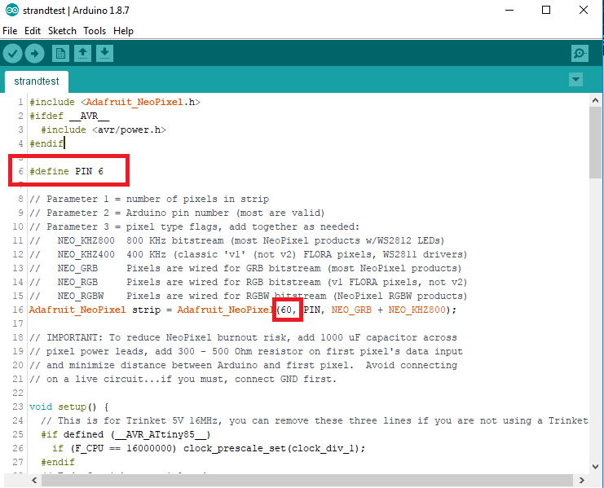Open a sketch with the up-arrow icon
Viewport: 604px width, 488px height.
tap(82, 54)
